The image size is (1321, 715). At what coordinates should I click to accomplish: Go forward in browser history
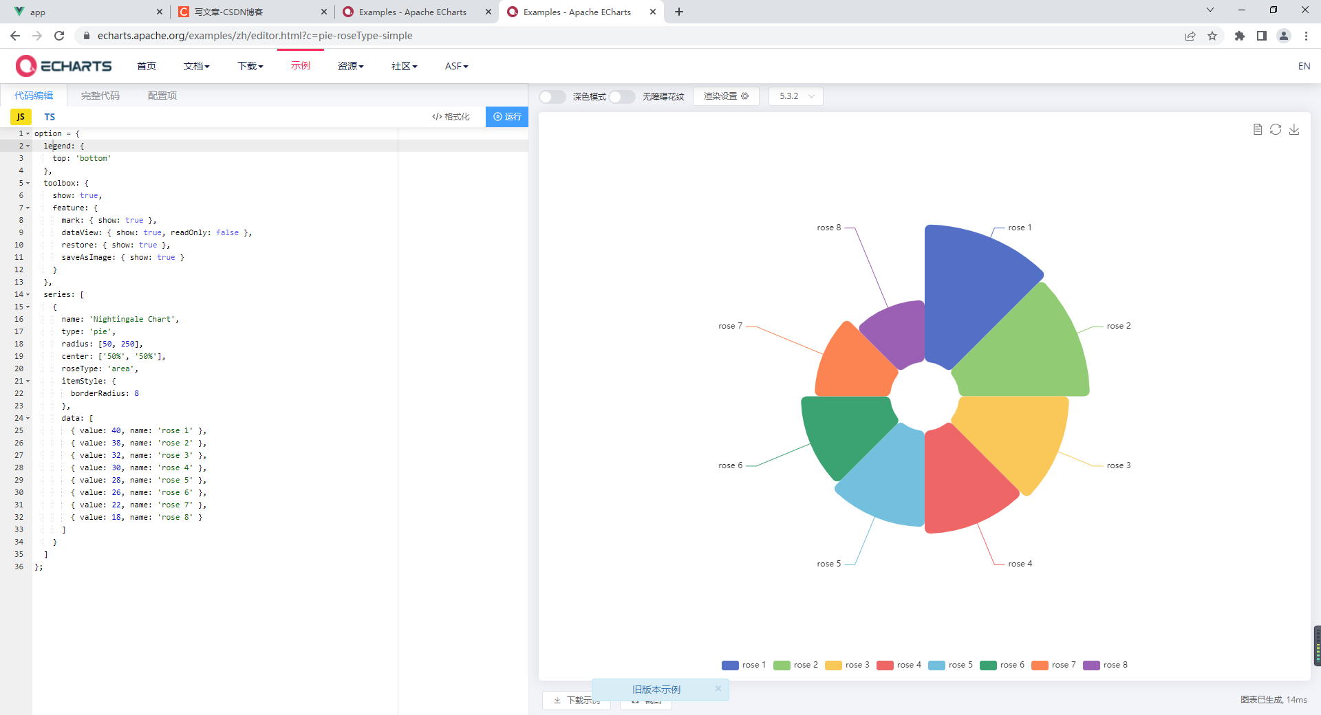37,36
